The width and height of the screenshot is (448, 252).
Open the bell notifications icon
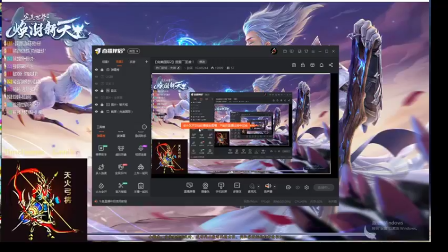[321, 65]
